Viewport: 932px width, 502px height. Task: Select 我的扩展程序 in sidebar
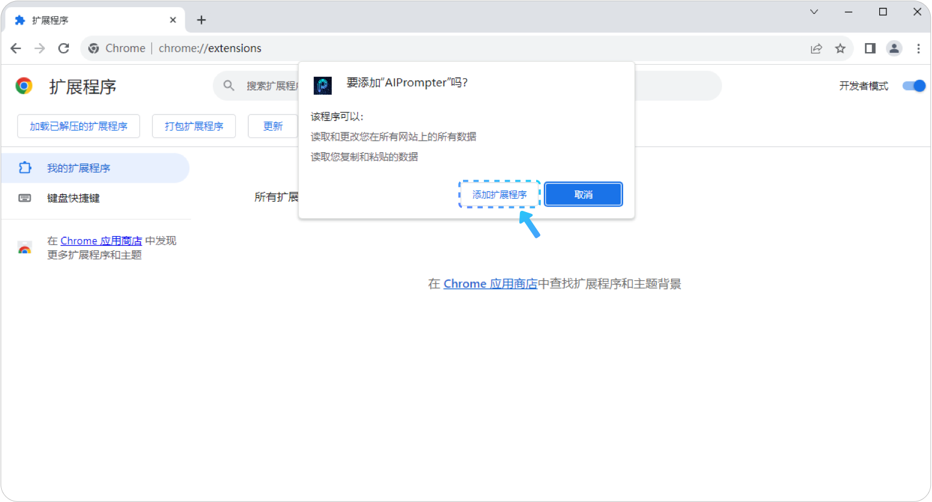(95, 168)
